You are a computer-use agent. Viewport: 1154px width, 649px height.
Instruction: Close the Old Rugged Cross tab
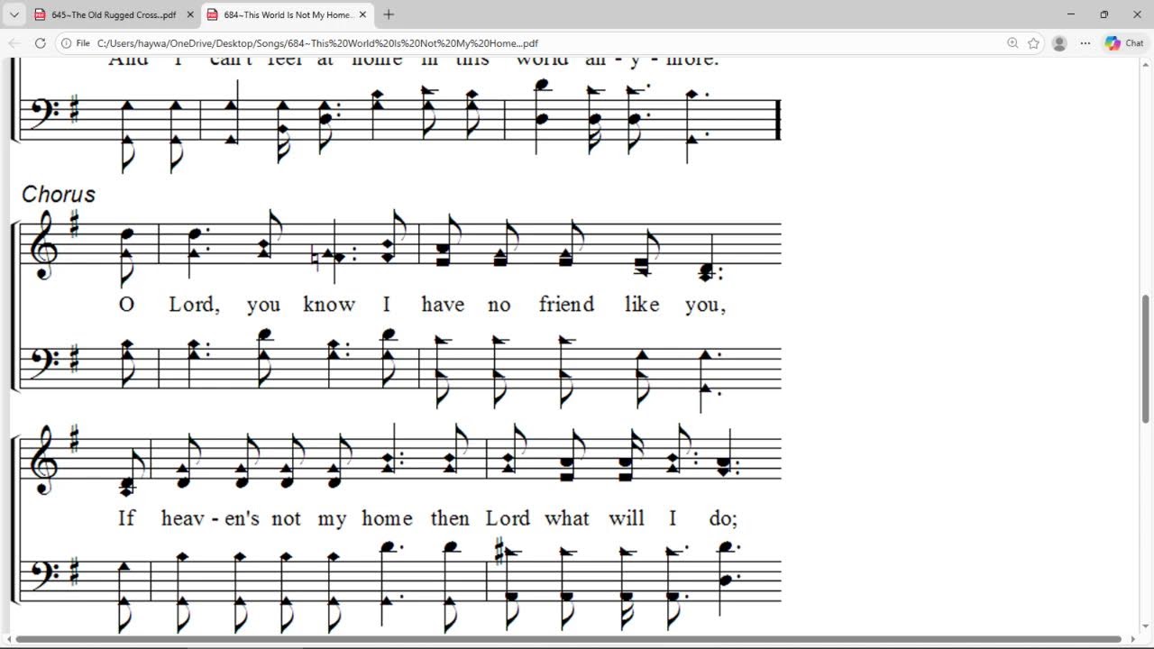click(x=190, y=14)
